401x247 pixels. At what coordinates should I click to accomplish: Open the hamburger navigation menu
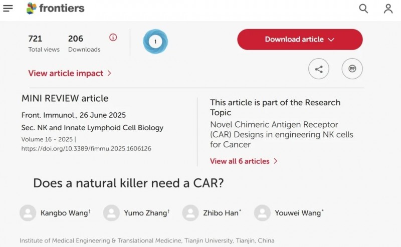8,8
